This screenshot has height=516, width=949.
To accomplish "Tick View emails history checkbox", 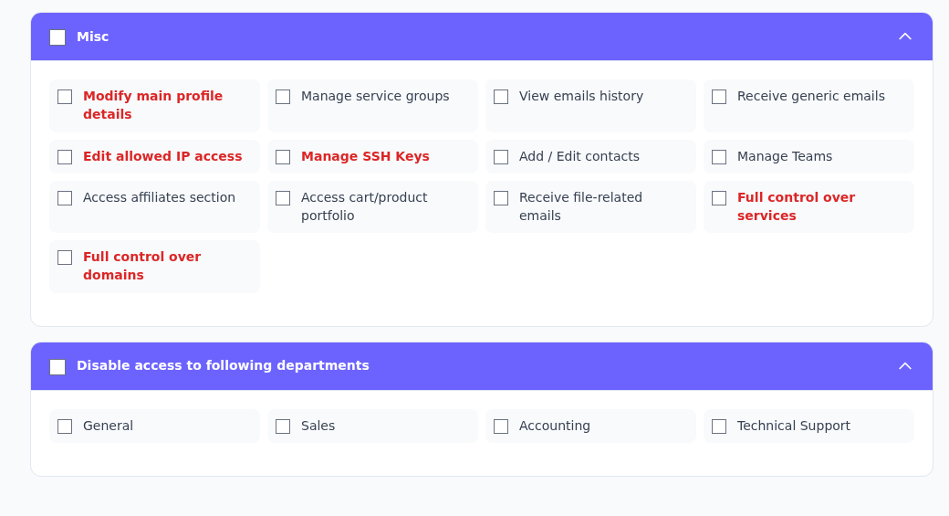I will click(501, 97).
